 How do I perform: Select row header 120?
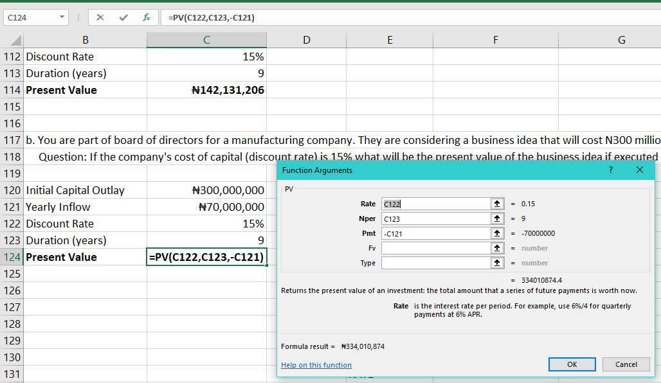[x=11, y=190]
